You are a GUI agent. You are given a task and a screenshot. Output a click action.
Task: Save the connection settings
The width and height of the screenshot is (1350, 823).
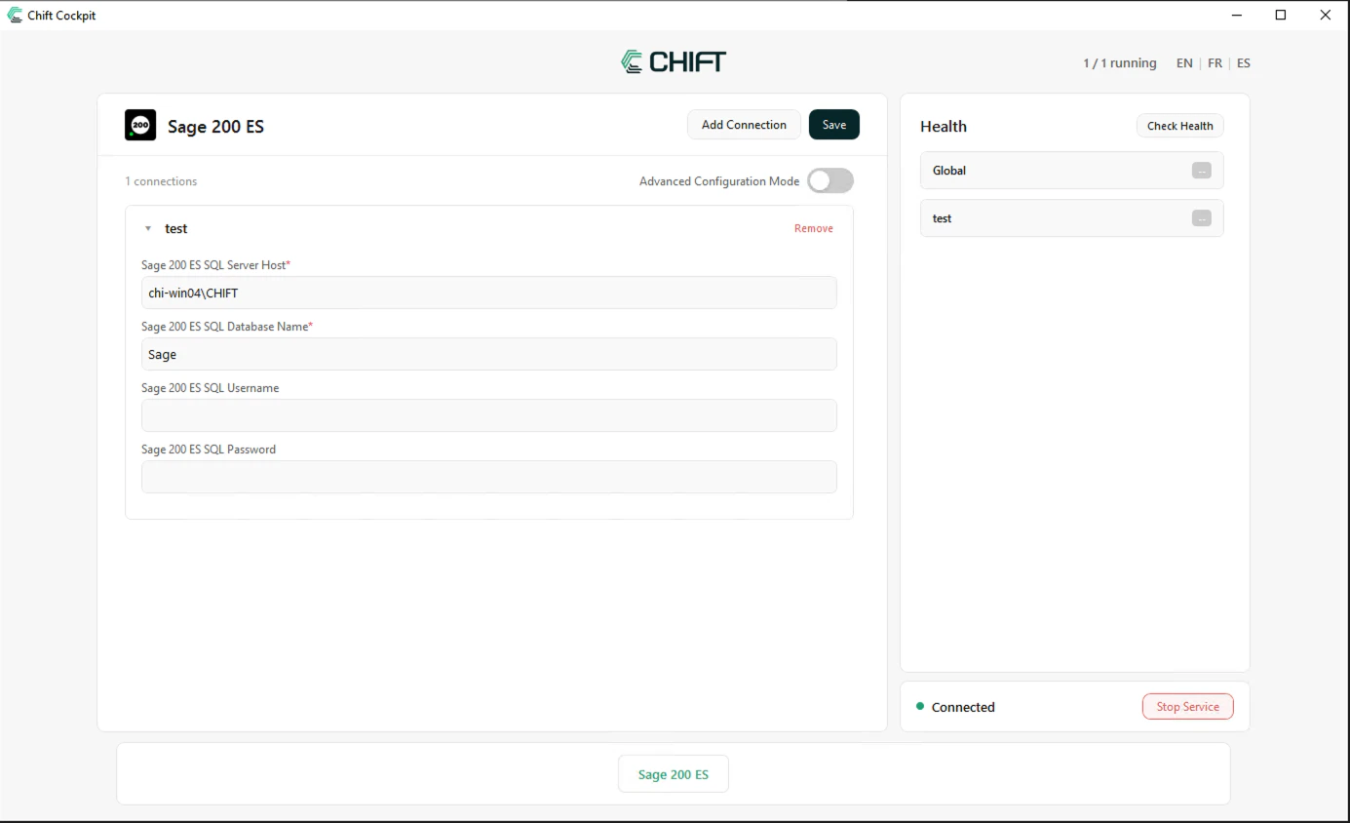pyautogui.click(x=834, y=125)
